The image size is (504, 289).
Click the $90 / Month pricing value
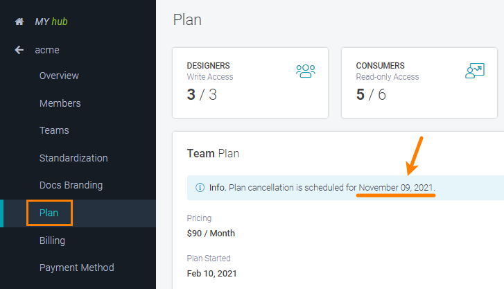click(x=211, y=234)
